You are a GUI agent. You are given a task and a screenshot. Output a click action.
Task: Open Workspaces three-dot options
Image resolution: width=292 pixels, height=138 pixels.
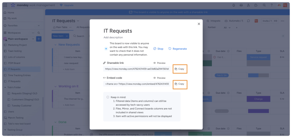point(33,33)
